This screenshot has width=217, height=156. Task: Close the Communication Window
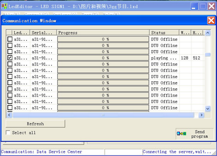coord(211,21)
